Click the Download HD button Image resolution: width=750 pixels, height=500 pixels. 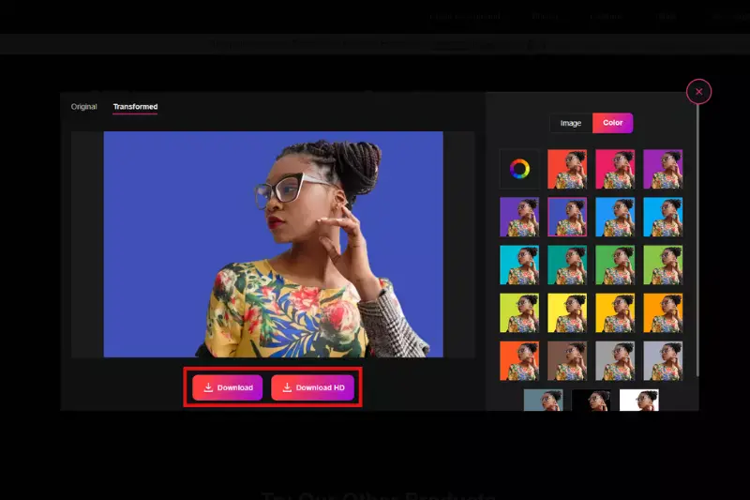[x=312, y=387]
